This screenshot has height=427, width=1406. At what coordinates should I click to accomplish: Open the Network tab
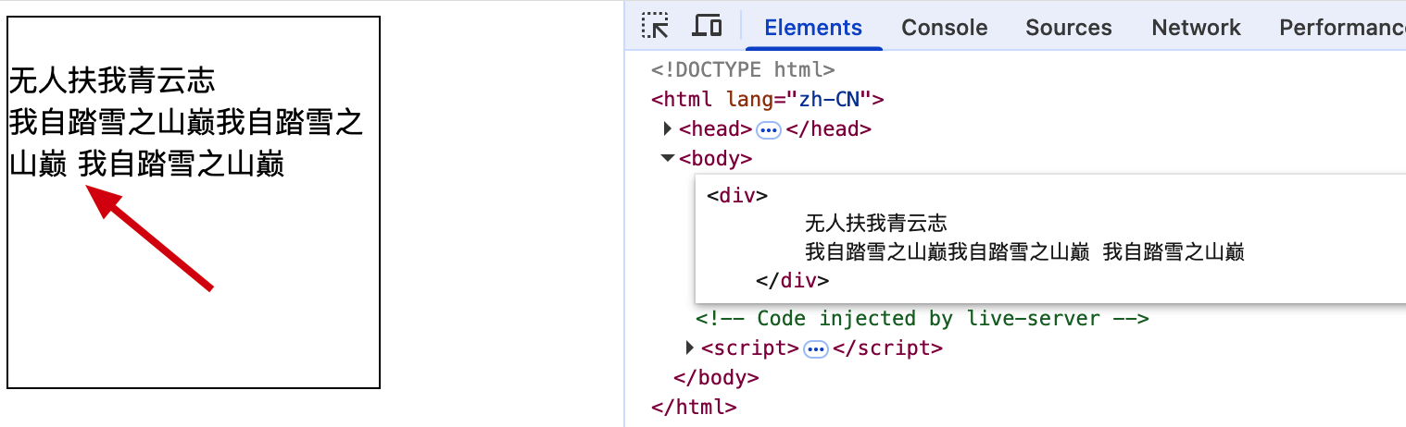coord(1196,28)
